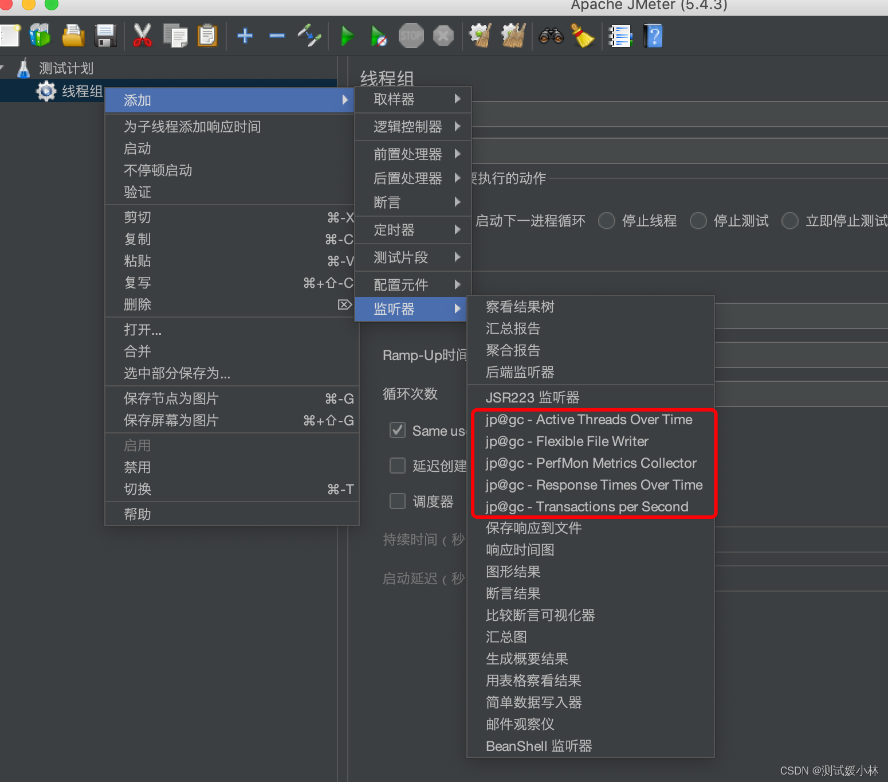The image size is (888, 782).
Task: Click the Open file folder icon
Action: click(73, 36)
